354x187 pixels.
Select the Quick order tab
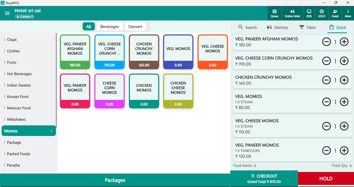point(337,27)
